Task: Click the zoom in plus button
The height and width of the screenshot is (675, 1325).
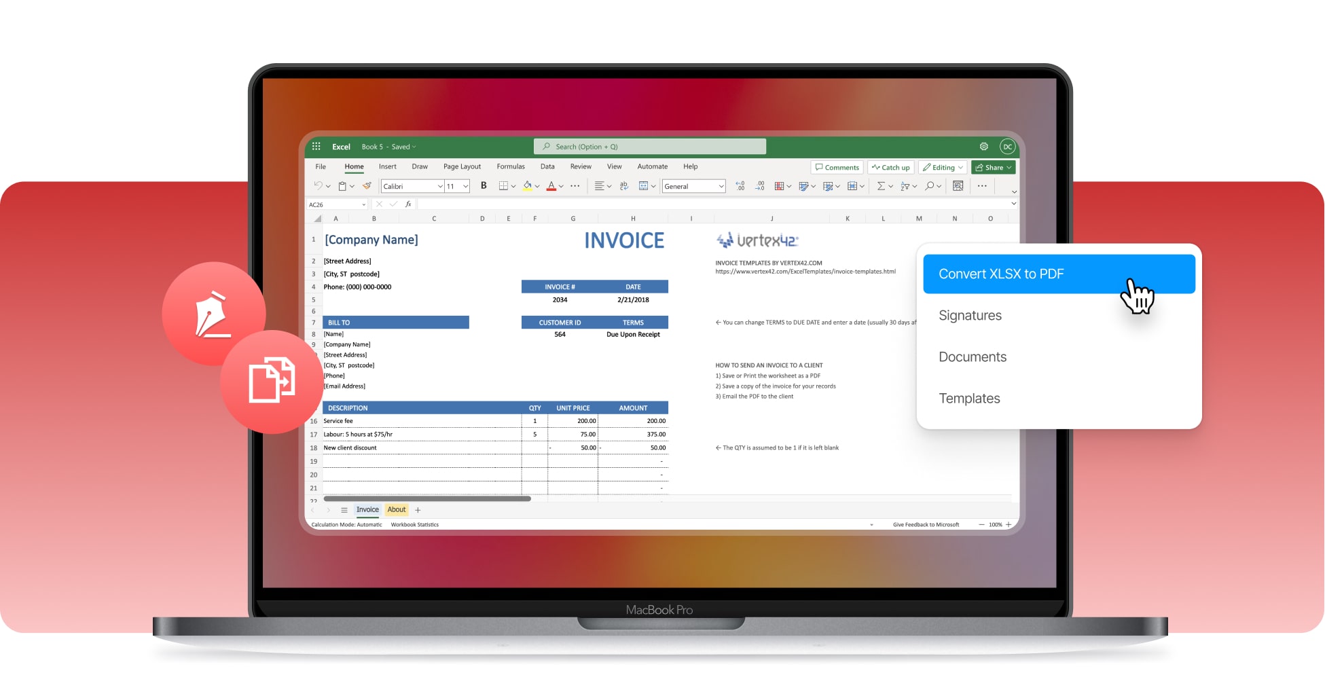Action: click(1009, 525)
